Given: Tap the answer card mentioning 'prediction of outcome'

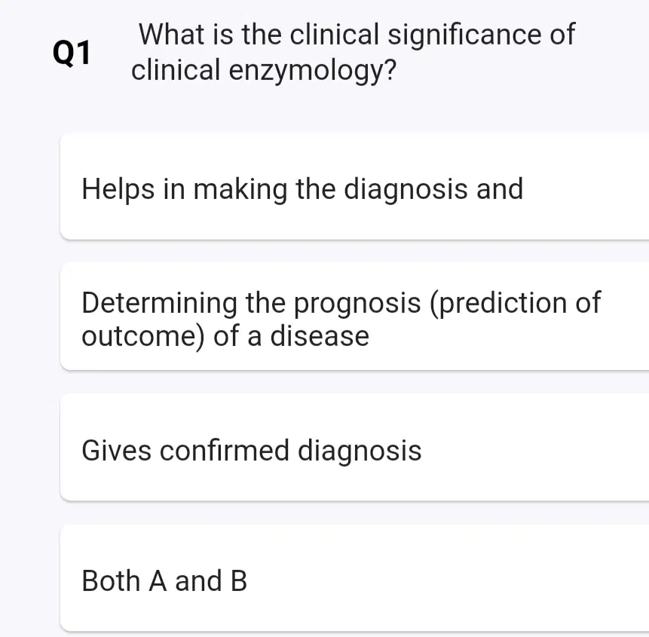Looking at the screenshot, I should point(354,317).
